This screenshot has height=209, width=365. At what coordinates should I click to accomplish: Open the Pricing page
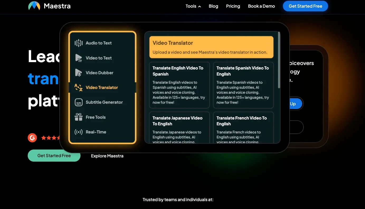tap(233, 6)
